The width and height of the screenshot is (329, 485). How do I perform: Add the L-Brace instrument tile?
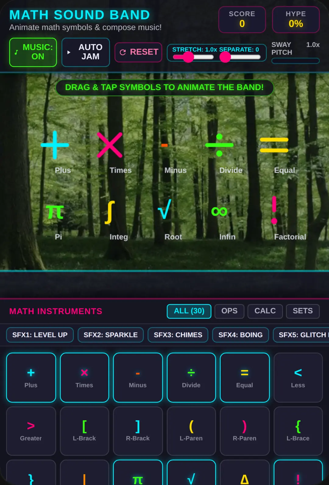(298, 431)
